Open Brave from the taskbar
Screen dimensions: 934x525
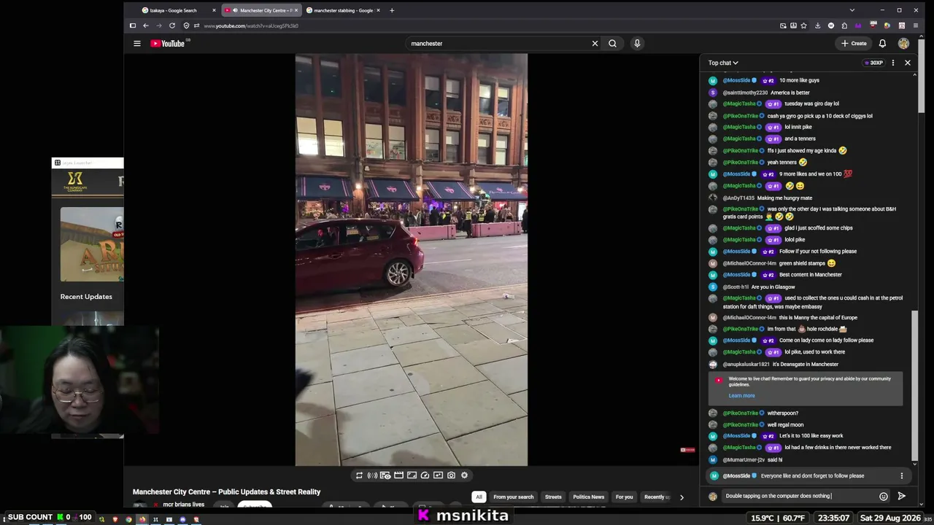[x=115, y=520]
